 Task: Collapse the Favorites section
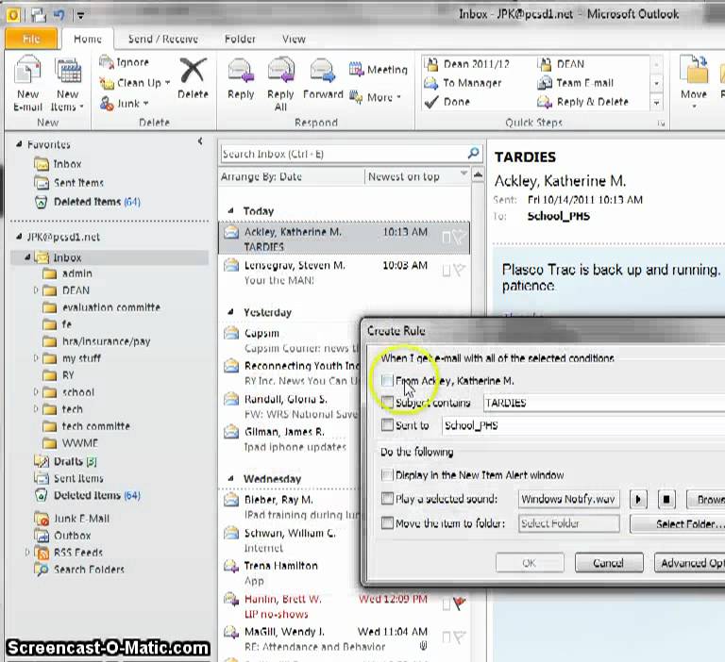tap(19, 144)
